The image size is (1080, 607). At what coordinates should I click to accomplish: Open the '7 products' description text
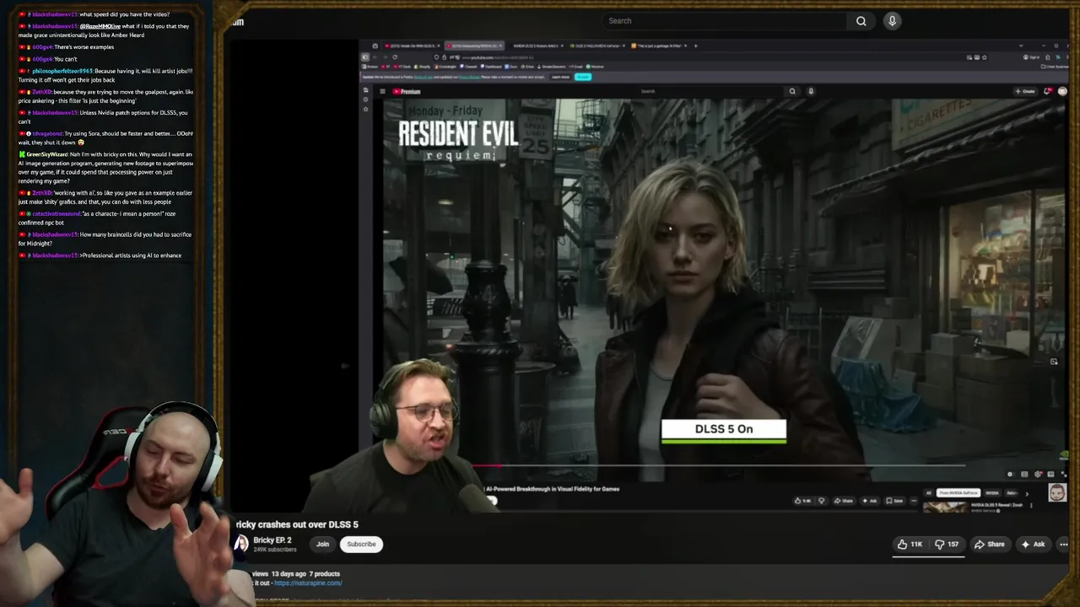click(x=325, y=574)
